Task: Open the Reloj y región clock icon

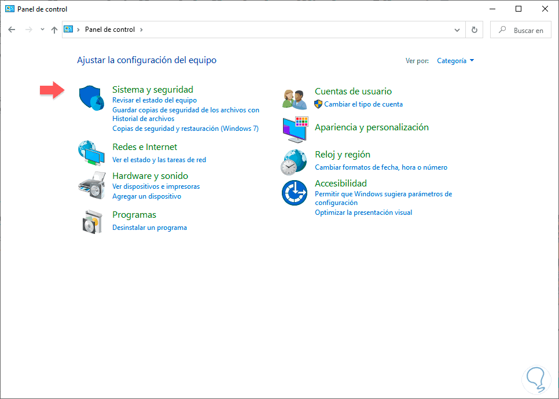Action: coord(294,162)
